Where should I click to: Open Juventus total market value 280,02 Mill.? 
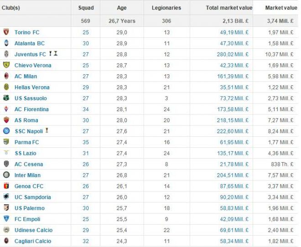coord(233,55)
